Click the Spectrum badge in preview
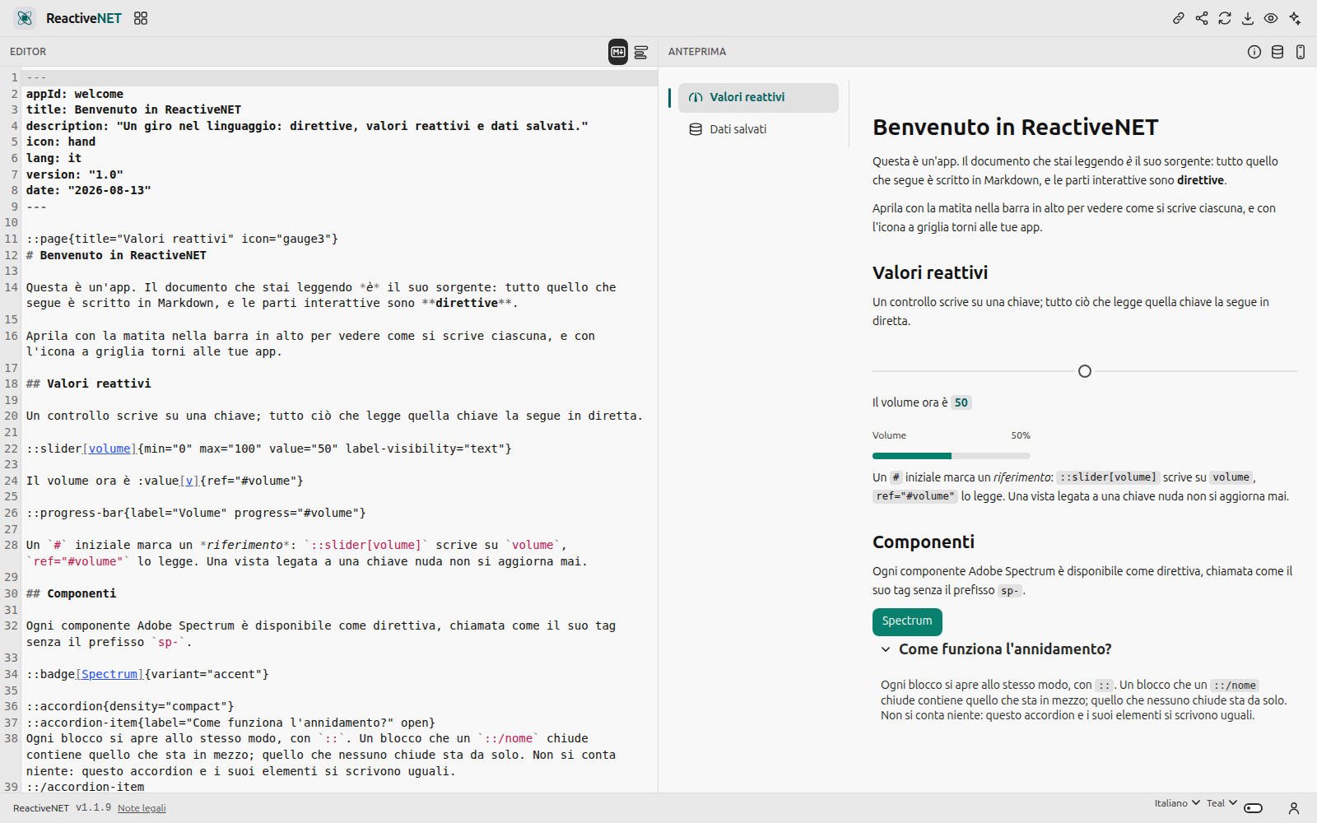The width and height of the screenshot is (1317, 823). pos(907,621)
